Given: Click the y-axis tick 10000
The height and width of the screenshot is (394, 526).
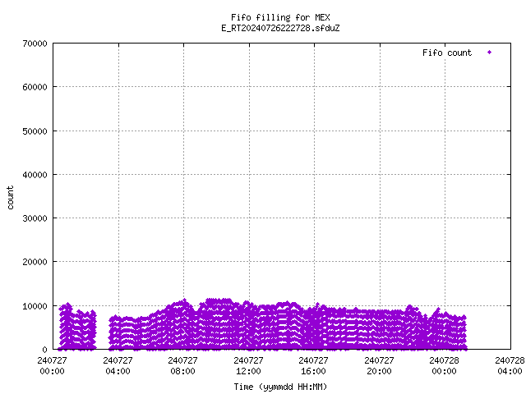Looking at the screenshot, I should coord(35,306).
